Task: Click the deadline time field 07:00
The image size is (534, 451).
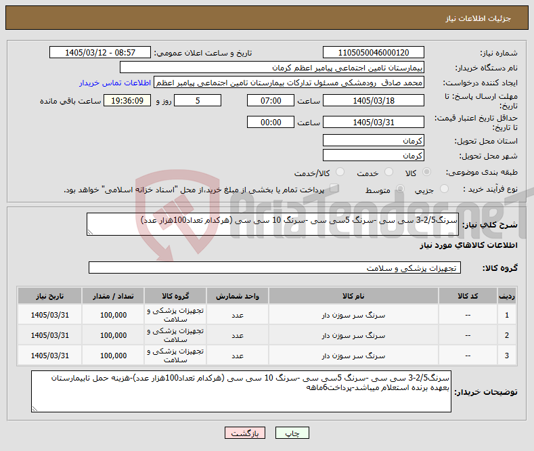Action: [x=271, y=100]
